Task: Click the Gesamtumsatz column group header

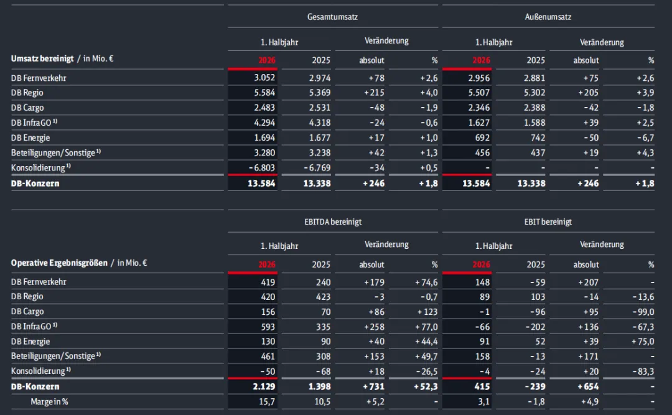Action: pos(332,17)
